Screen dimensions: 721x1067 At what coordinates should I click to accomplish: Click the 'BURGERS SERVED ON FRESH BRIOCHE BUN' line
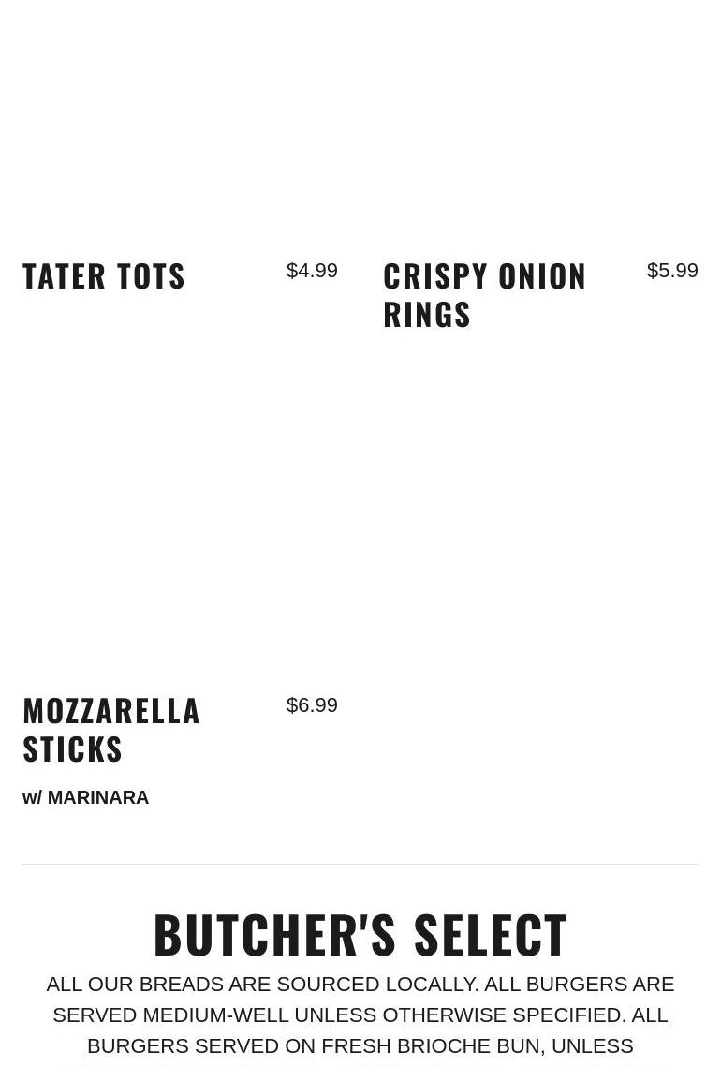(315, 1045)
